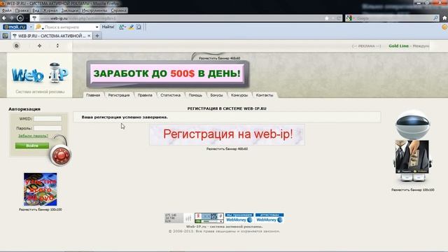Click the Mail.ru toolbar highlighter icon

click(131, 27)
